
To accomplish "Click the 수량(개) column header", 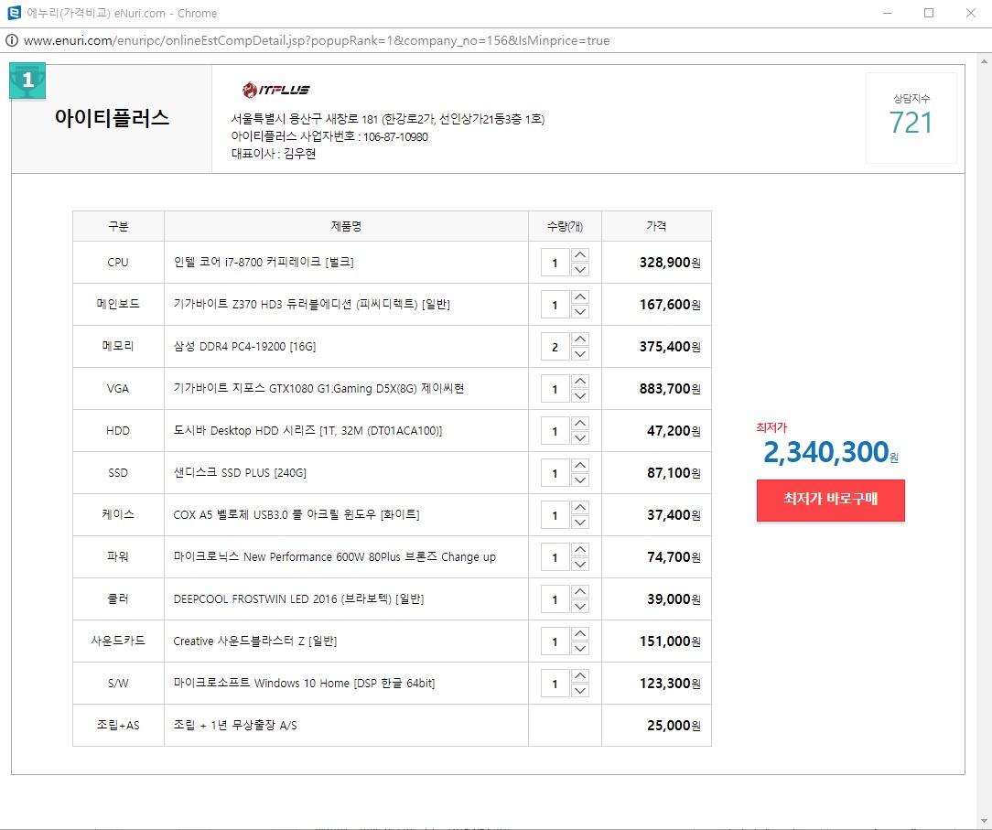I will pos(565,226).
